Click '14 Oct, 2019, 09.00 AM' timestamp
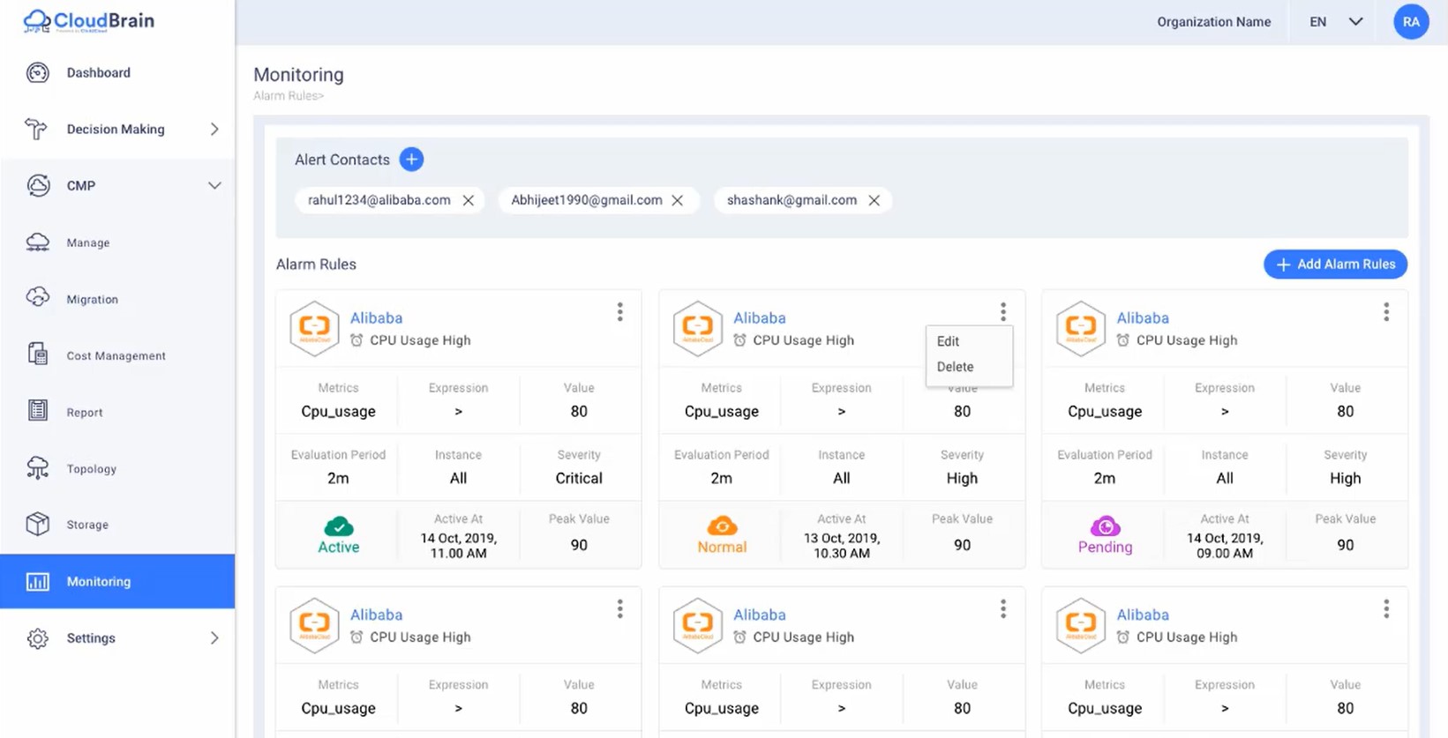The height and width of the screenshot is (738, 1448). coord(1225,546)
